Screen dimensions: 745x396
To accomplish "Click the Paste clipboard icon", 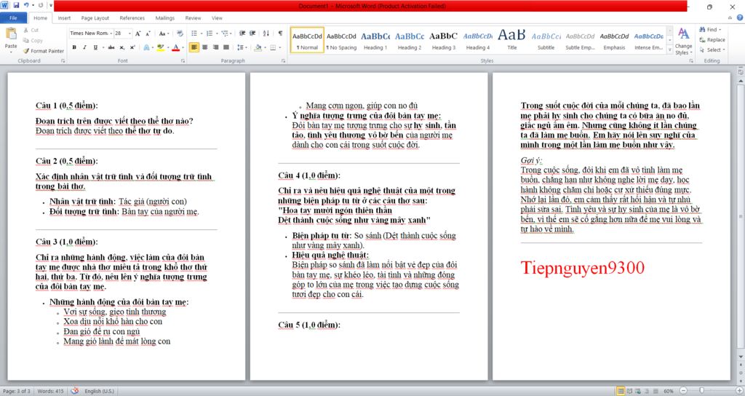I will click(x=10, y=34).
